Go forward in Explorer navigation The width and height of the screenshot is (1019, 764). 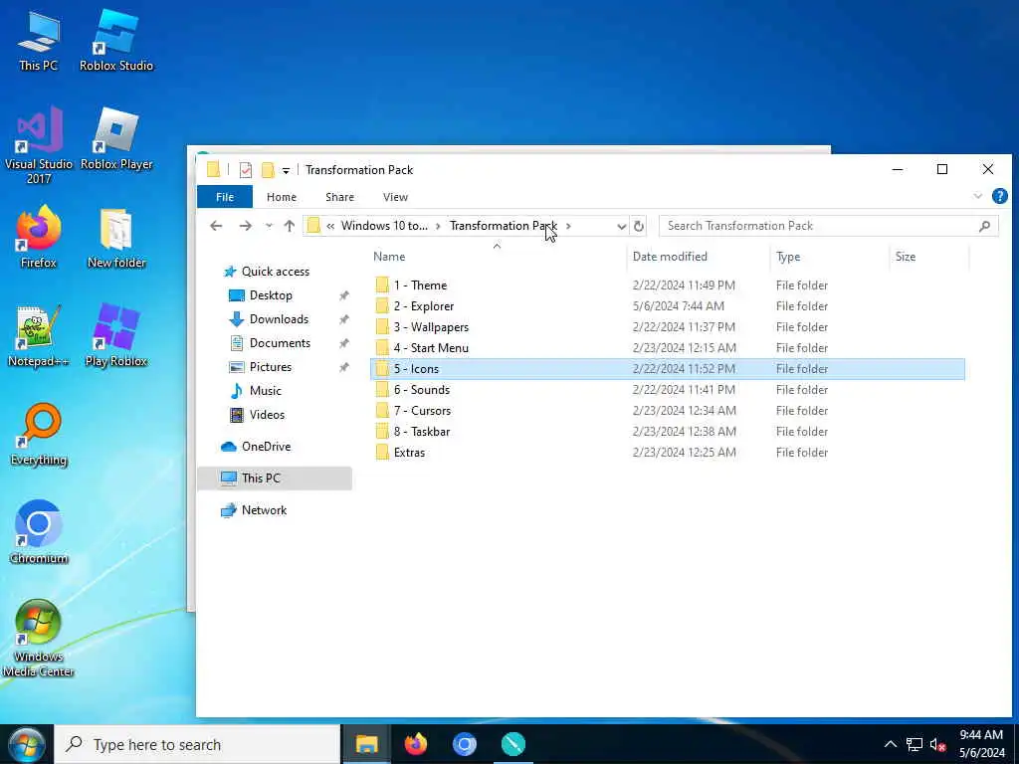[x=245, y=226]
